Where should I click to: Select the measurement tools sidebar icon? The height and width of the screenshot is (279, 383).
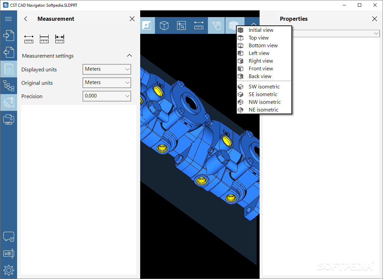pos(8,102)
